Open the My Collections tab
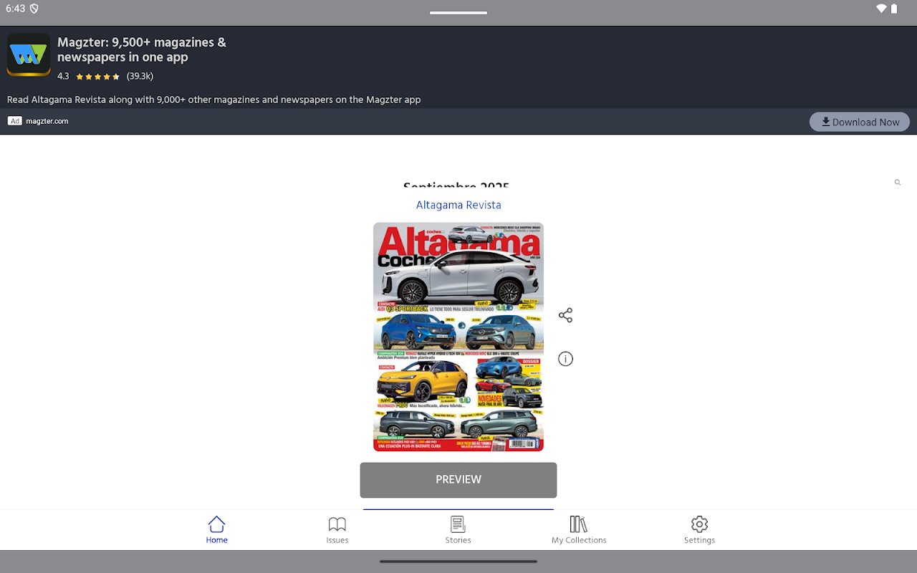This screenshot has height=573, width=917. point(579,530)
